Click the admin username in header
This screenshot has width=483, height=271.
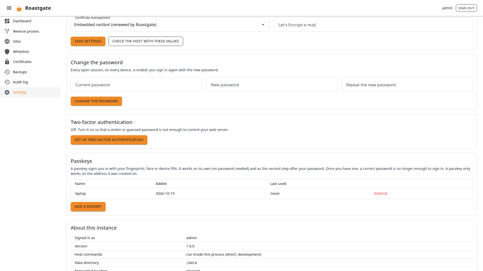tap(447, 8)
